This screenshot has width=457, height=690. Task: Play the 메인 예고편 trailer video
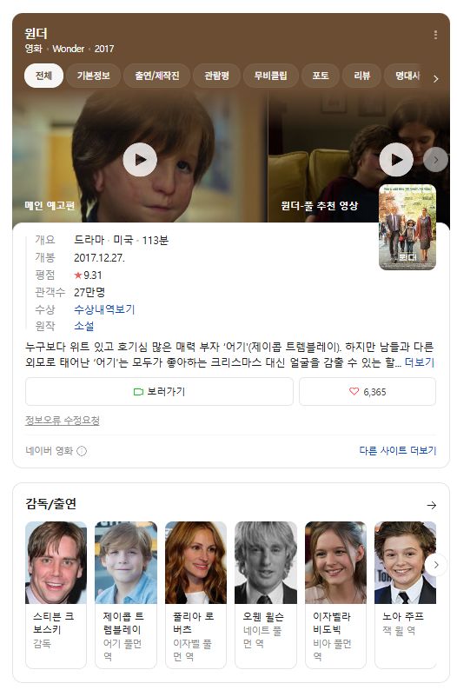pyautogui.click(x=140, y=159)
